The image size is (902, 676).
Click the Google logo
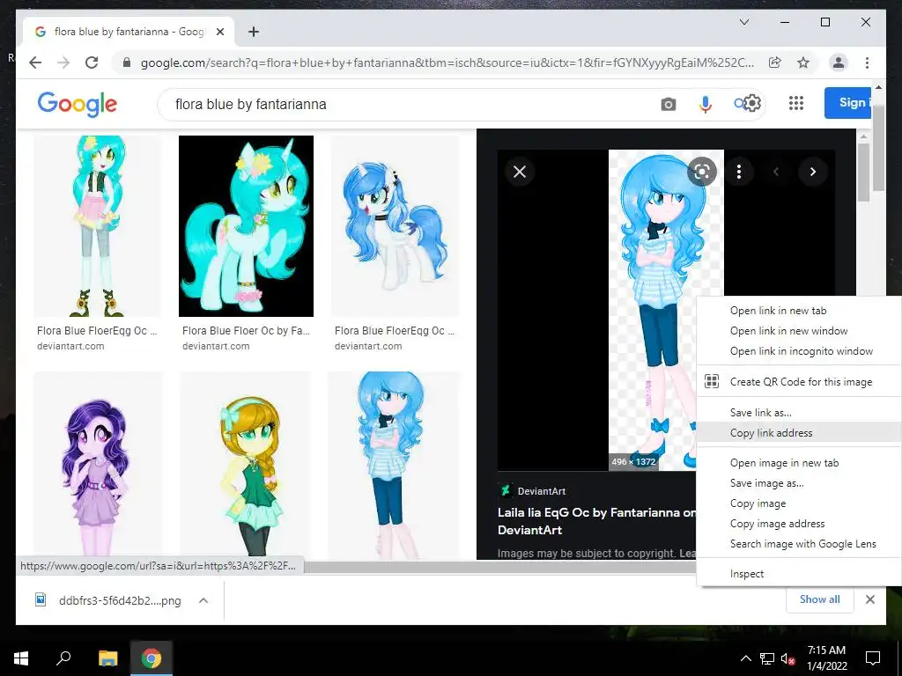pyautogui.click(x=78, y=104)
